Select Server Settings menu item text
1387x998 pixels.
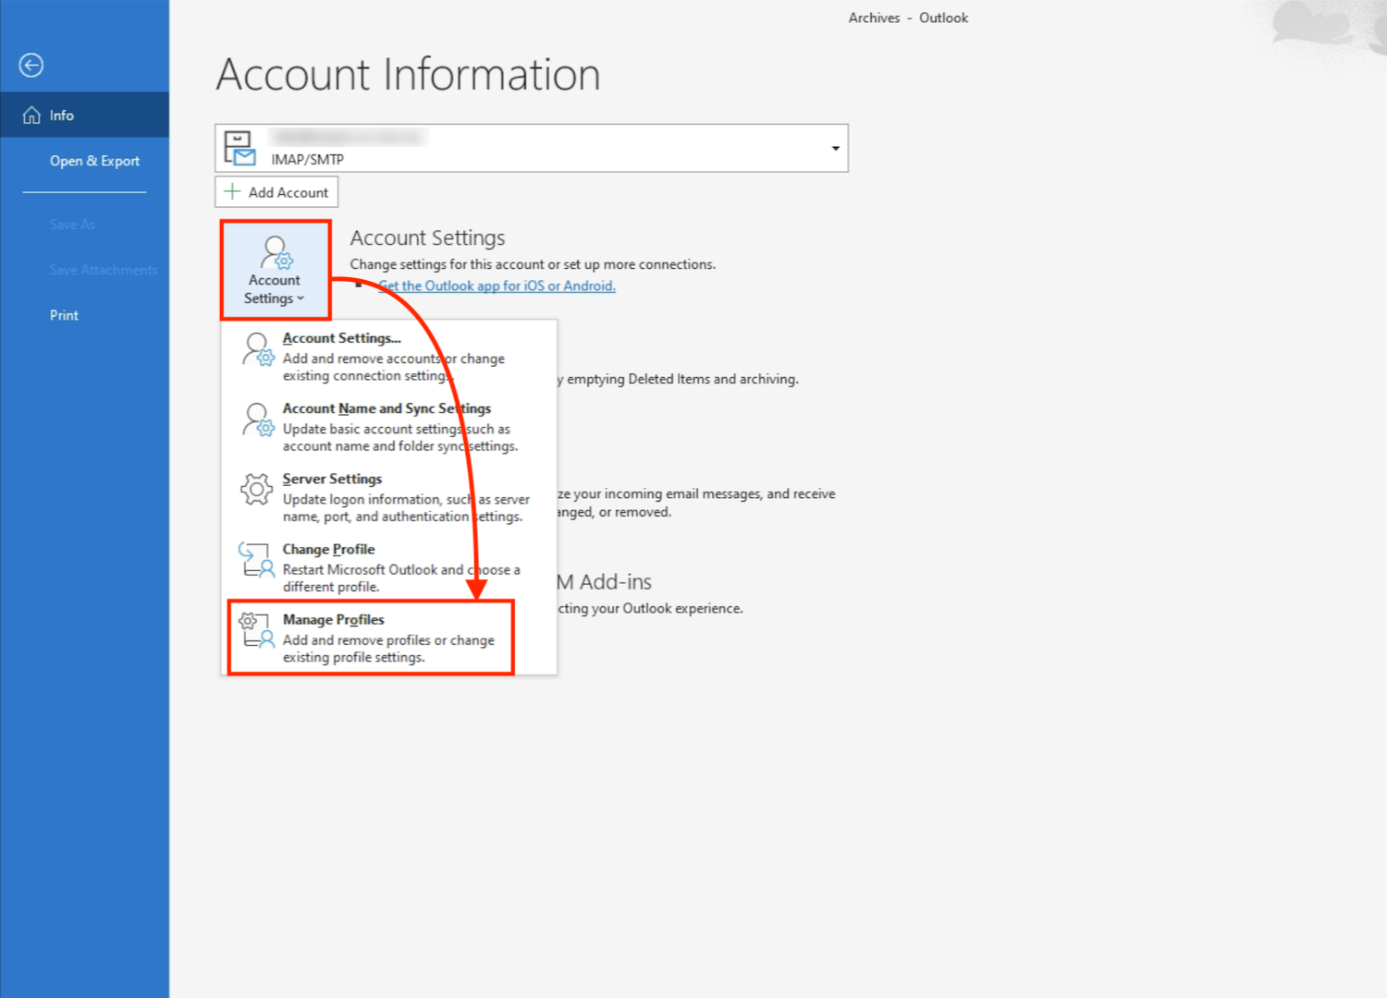(332, 479)
